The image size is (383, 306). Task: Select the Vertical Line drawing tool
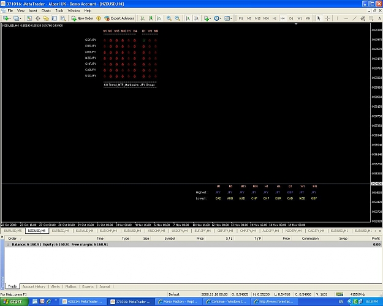(338, 18)
